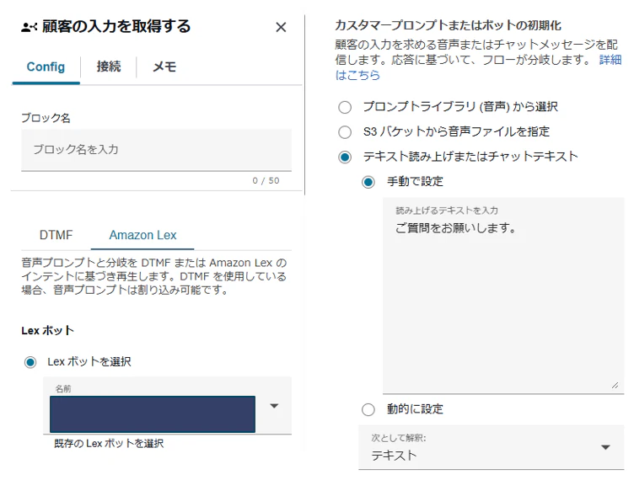Image resolution: width=634 pixels, height=480 pixels.
Task: Click the text area resize handle
Action: pos(615,385)
